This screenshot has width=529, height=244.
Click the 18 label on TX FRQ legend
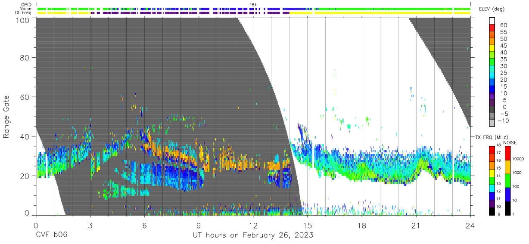click(498, 145)
